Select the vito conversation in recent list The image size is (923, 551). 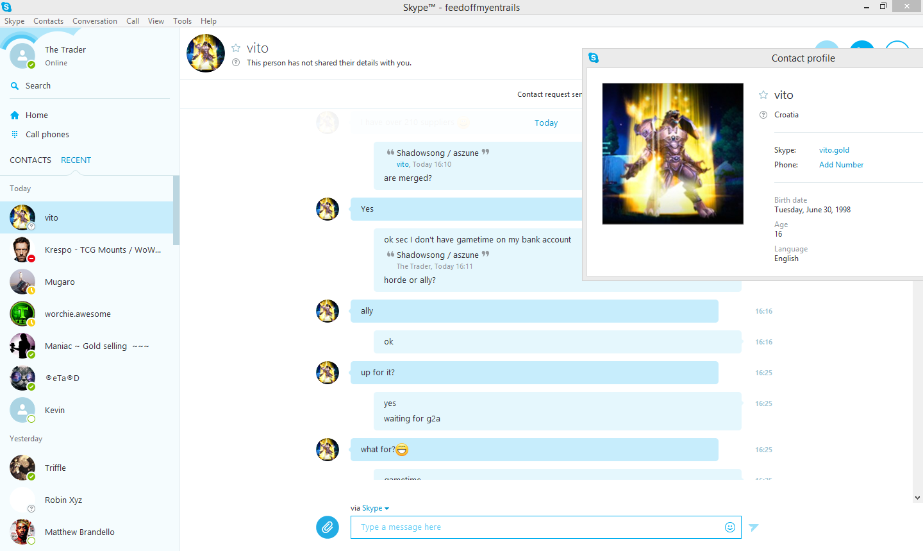[x=87, y=218]
